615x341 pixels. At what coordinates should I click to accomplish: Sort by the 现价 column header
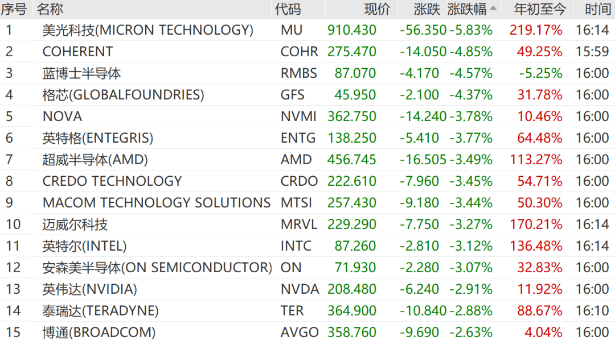point(377,9)
